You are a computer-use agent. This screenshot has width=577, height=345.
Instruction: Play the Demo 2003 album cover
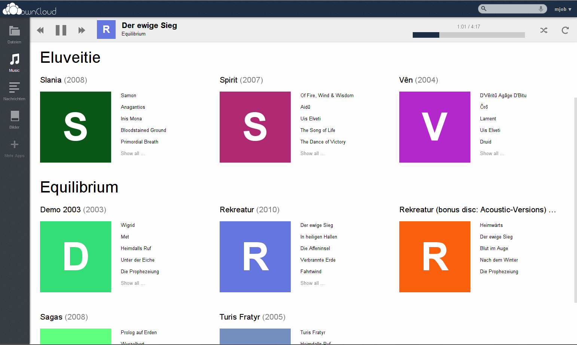pyautogui.click(x=76, y=257)
